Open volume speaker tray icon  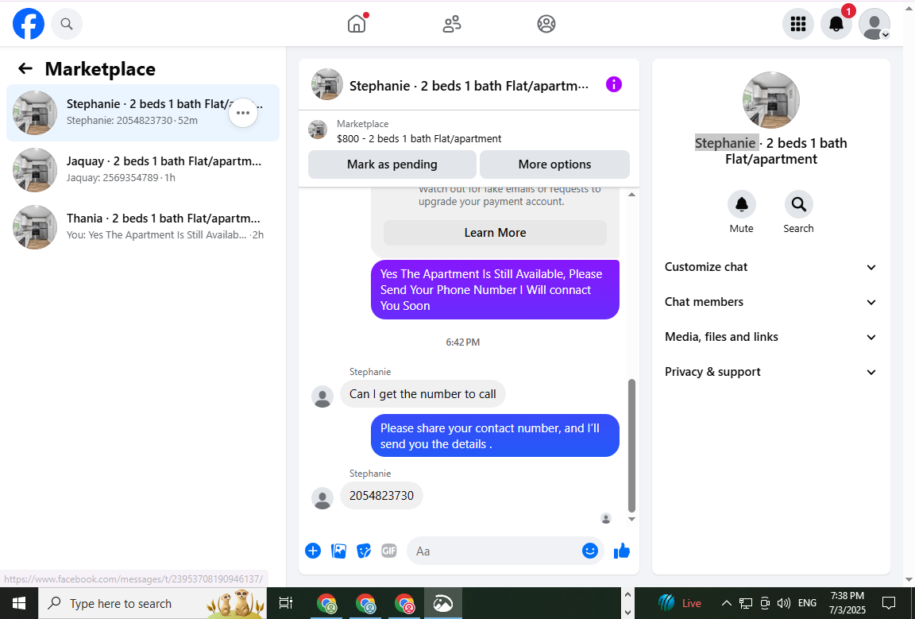(784, 603)
